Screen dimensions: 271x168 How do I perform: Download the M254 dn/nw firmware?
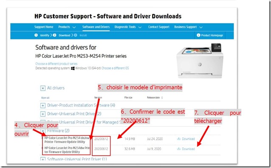pos(188,139)
